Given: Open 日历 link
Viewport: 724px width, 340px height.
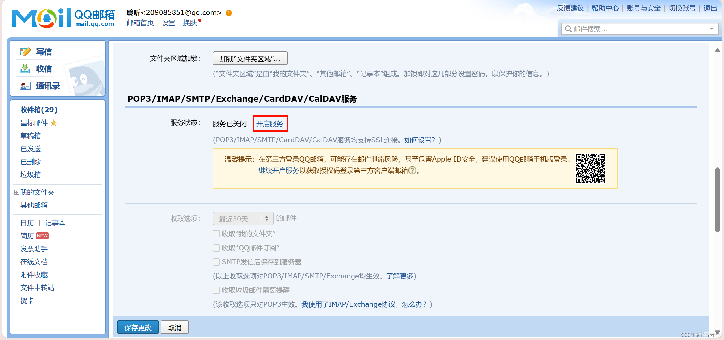Looking at the screenshot, I should [27, 223].
